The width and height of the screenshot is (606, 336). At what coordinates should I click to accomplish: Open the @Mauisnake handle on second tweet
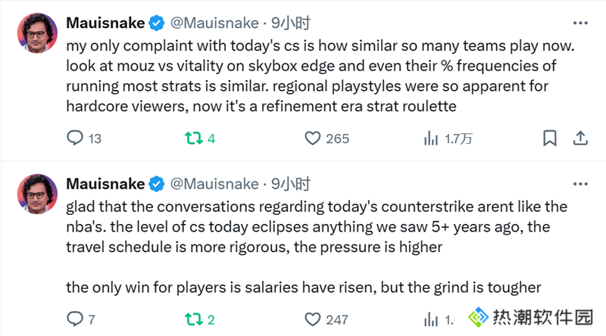[x=214, y=184]
